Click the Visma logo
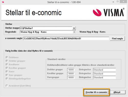The width and height of the screenshot is (128, 97). pyautogui.click(x=109, y=12)
